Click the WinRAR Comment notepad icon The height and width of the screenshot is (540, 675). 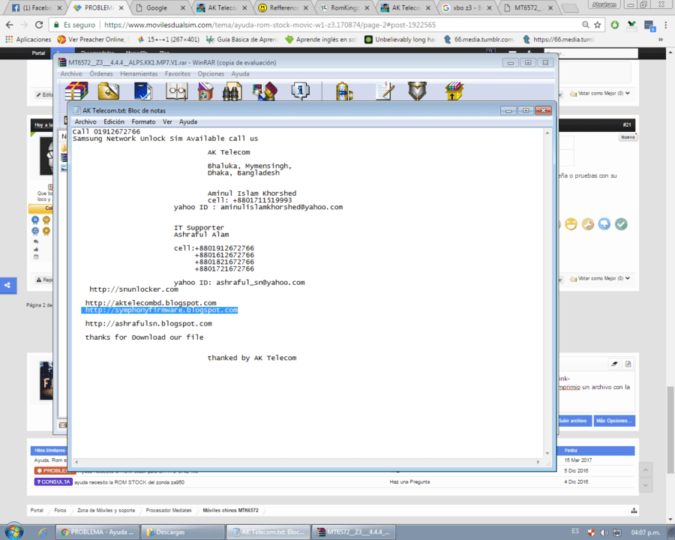point(385,91)
